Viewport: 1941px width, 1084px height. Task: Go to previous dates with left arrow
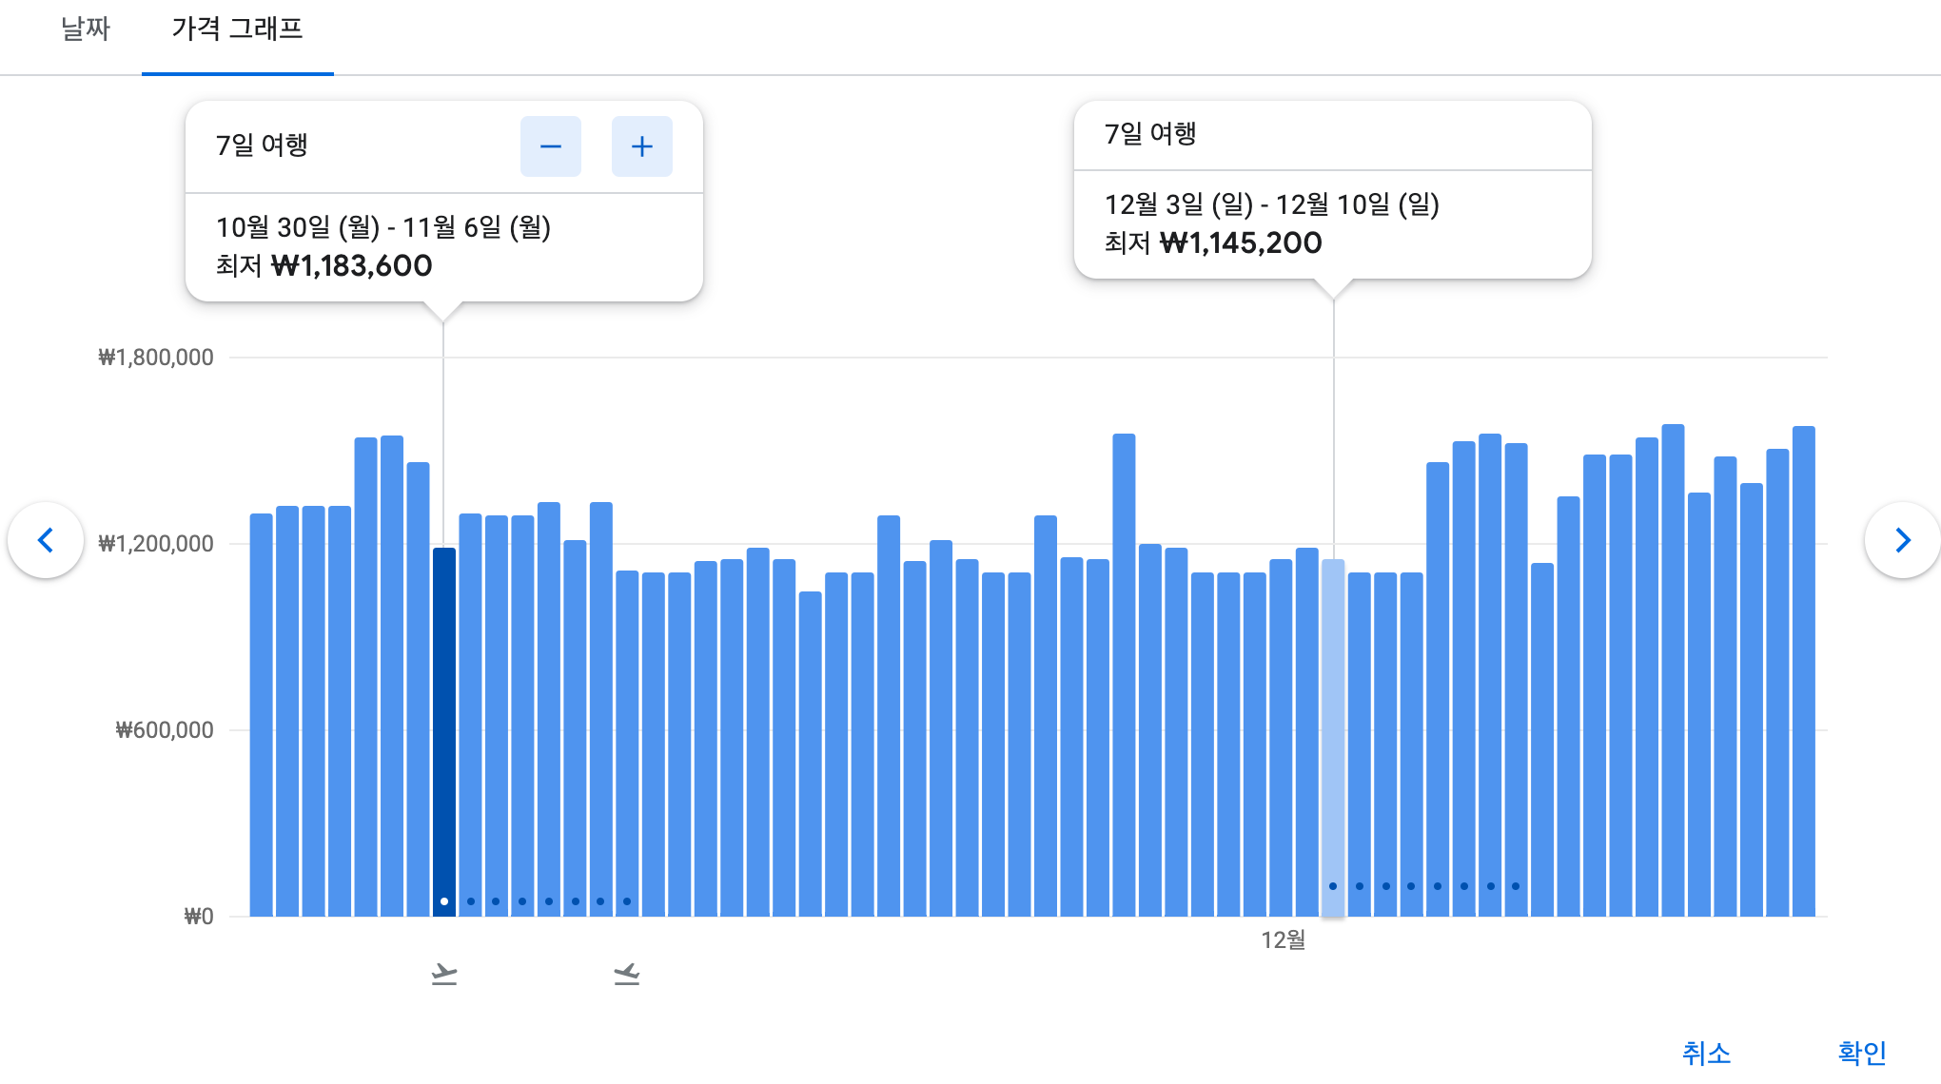pyautogui.click(x=46, y=540)
